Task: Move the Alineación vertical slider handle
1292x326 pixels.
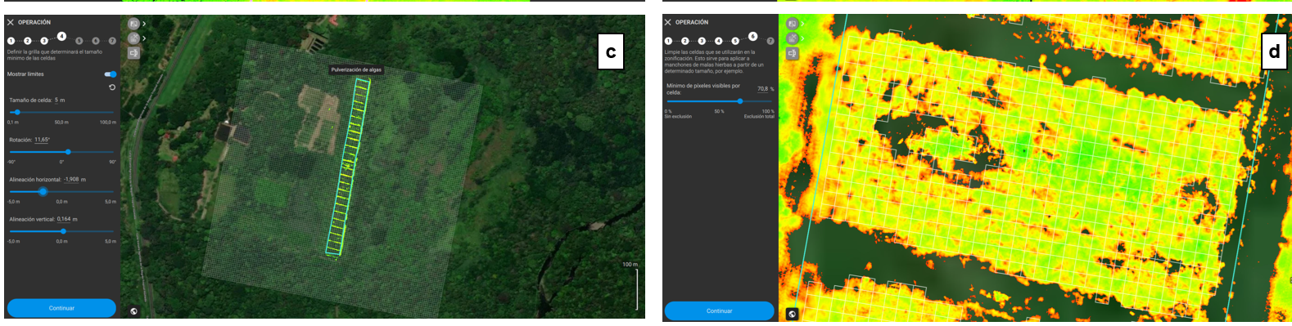Action: tap(63, 231)
